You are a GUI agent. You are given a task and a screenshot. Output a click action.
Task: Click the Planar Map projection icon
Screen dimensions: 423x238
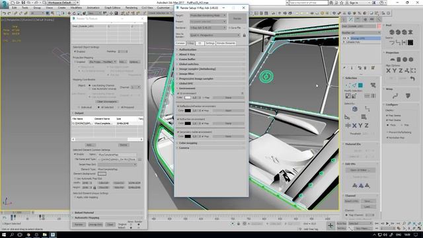(x=393, y=59)
